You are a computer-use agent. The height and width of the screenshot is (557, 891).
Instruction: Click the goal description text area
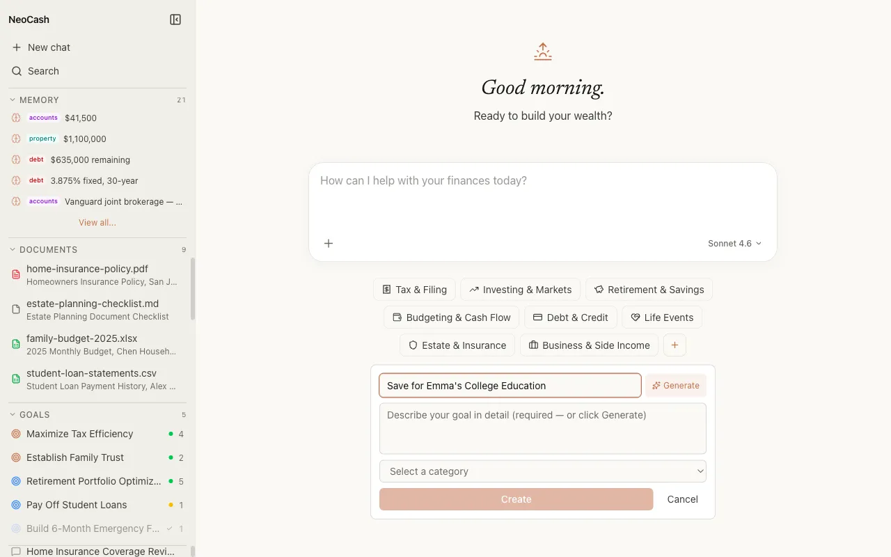pyautogui.click(x=542, y=428)
